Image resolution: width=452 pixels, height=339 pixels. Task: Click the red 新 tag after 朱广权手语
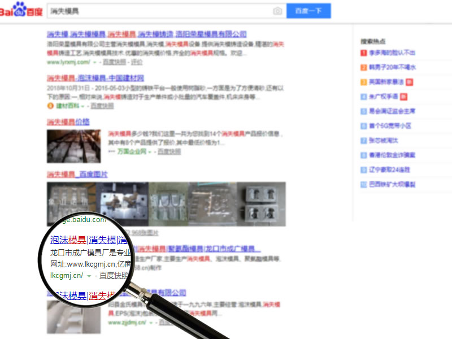click(x=403, y=97)
